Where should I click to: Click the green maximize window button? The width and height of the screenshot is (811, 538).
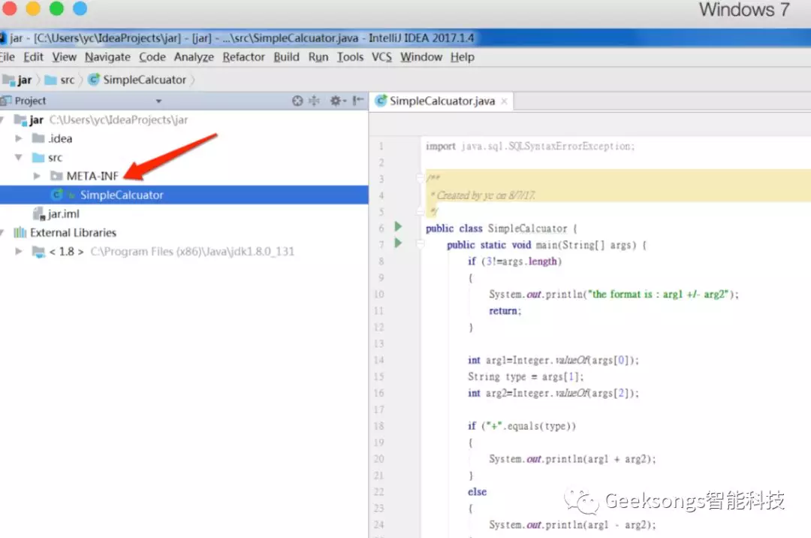point(56,8)
